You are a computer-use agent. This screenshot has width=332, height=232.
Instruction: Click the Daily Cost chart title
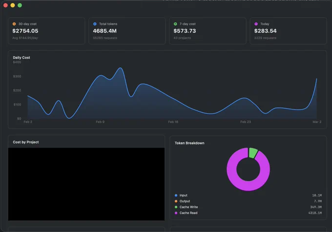(x=21, y=58)
